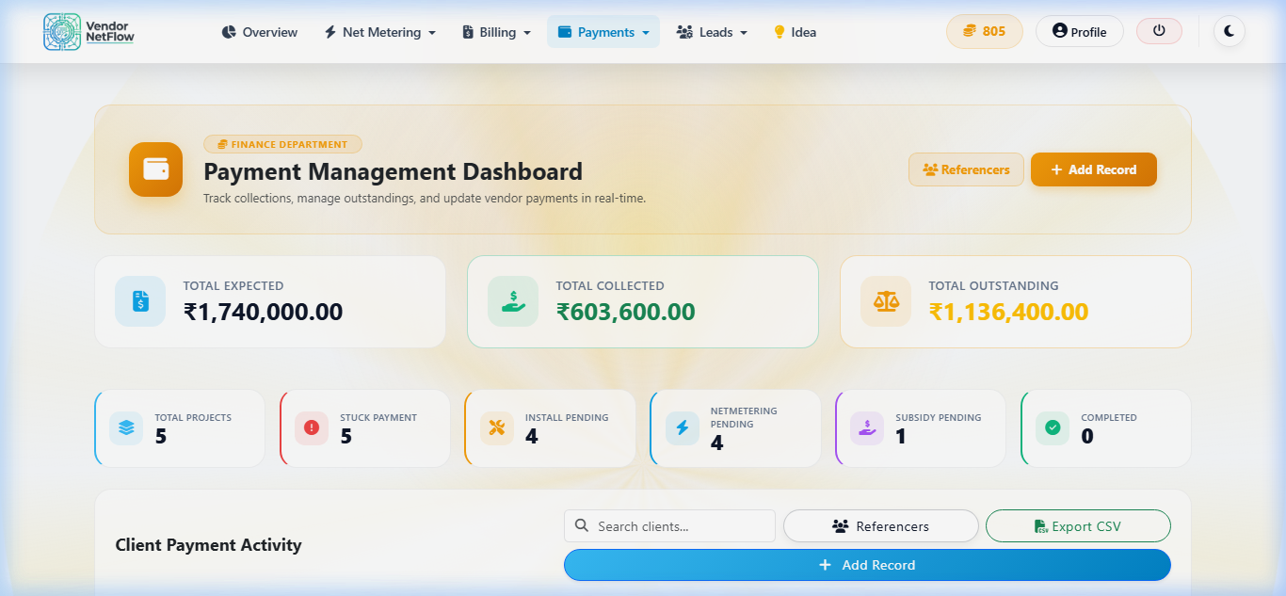Click the Search clients input field

[x=669, y=526]
